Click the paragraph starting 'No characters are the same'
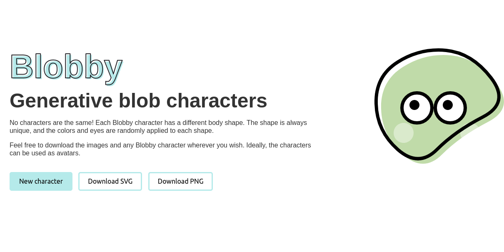Screen dimensions: 504x252 coord(158,127)
